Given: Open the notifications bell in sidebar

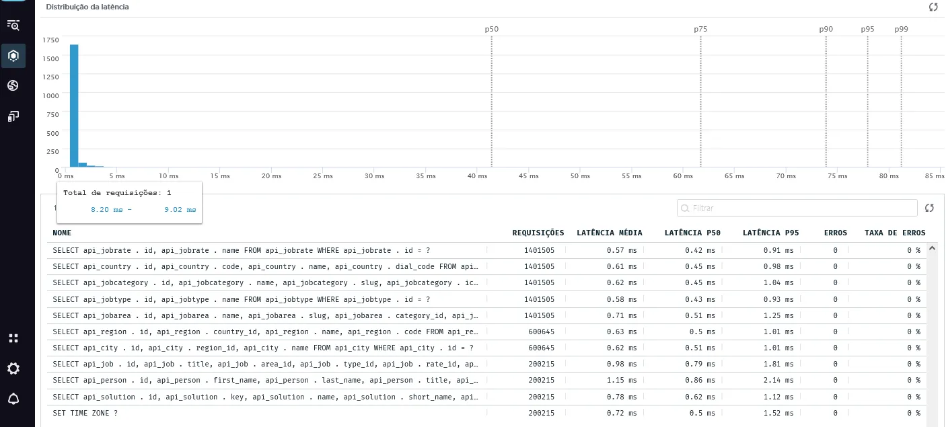Looking at the screenshot, I should coord(13,399).
